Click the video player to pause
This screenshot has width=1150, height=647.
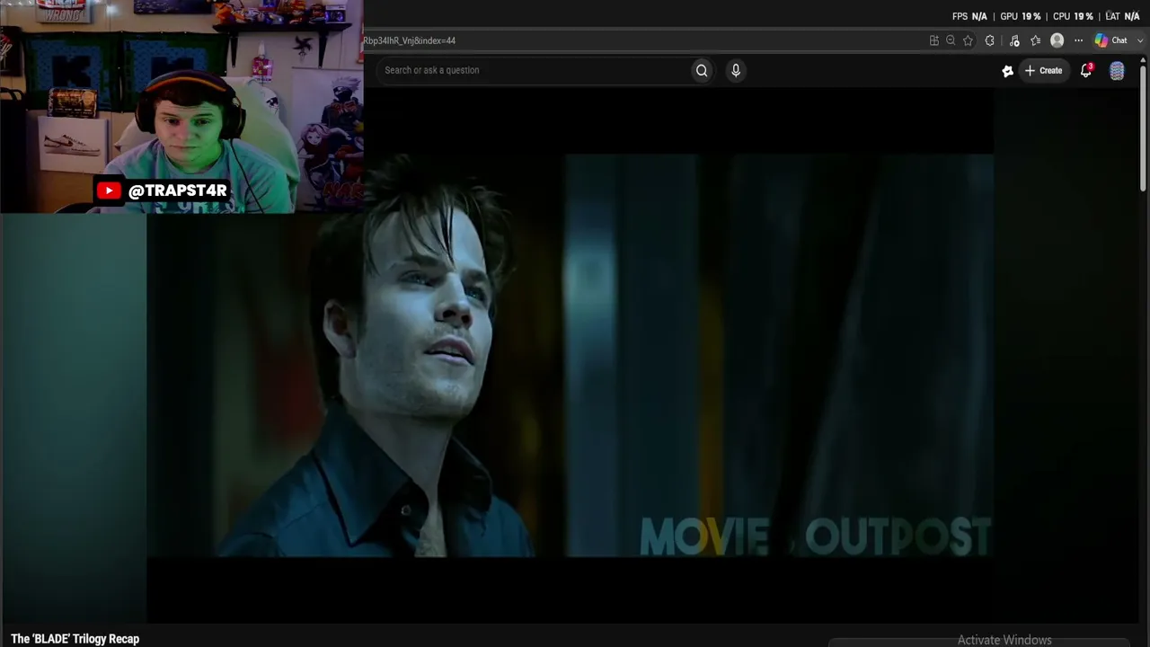click(x=571, y=355)
